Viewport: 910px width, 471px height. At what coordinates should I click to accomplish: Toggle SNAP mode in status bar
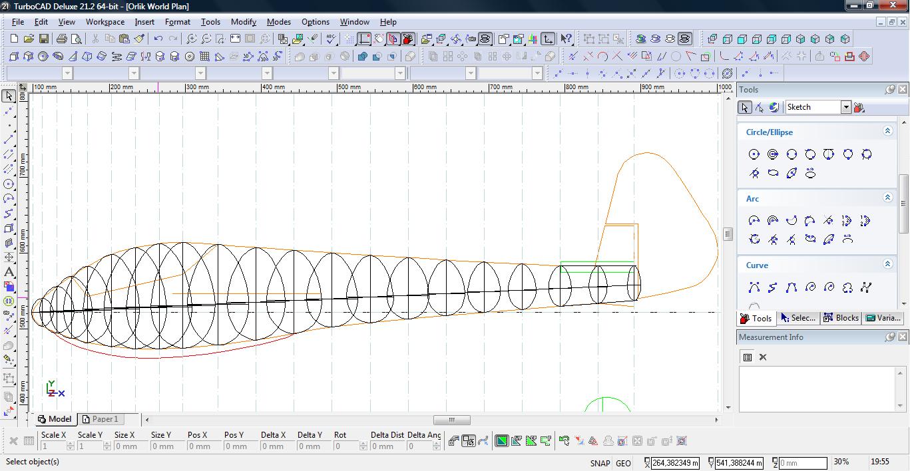tap(599, 463)
